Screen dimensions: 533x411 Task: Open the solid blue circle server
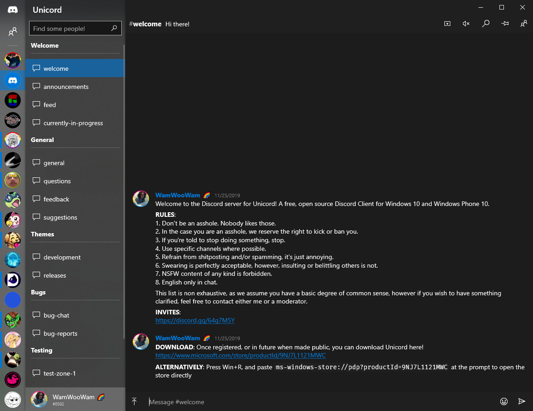click(x=13, y=300)
